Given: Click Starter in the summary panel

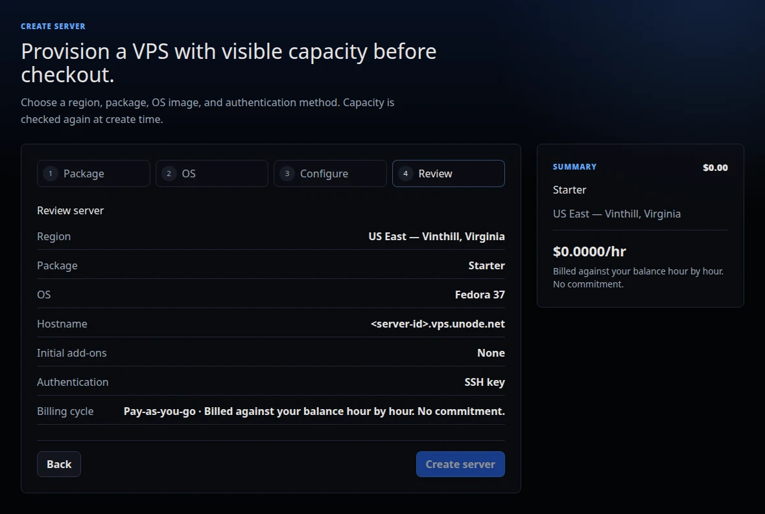Looking at the screenshot, I should (569, 190).
